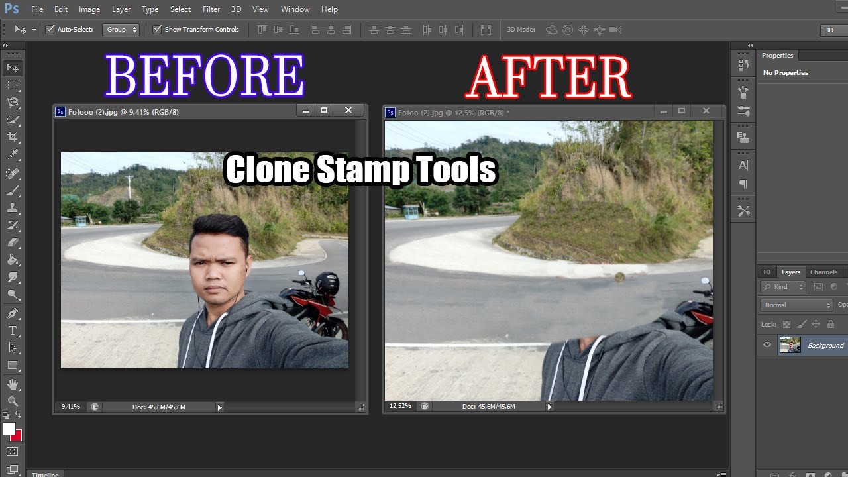
Task: Open the Clone Source panel icon
Action: 743,137
